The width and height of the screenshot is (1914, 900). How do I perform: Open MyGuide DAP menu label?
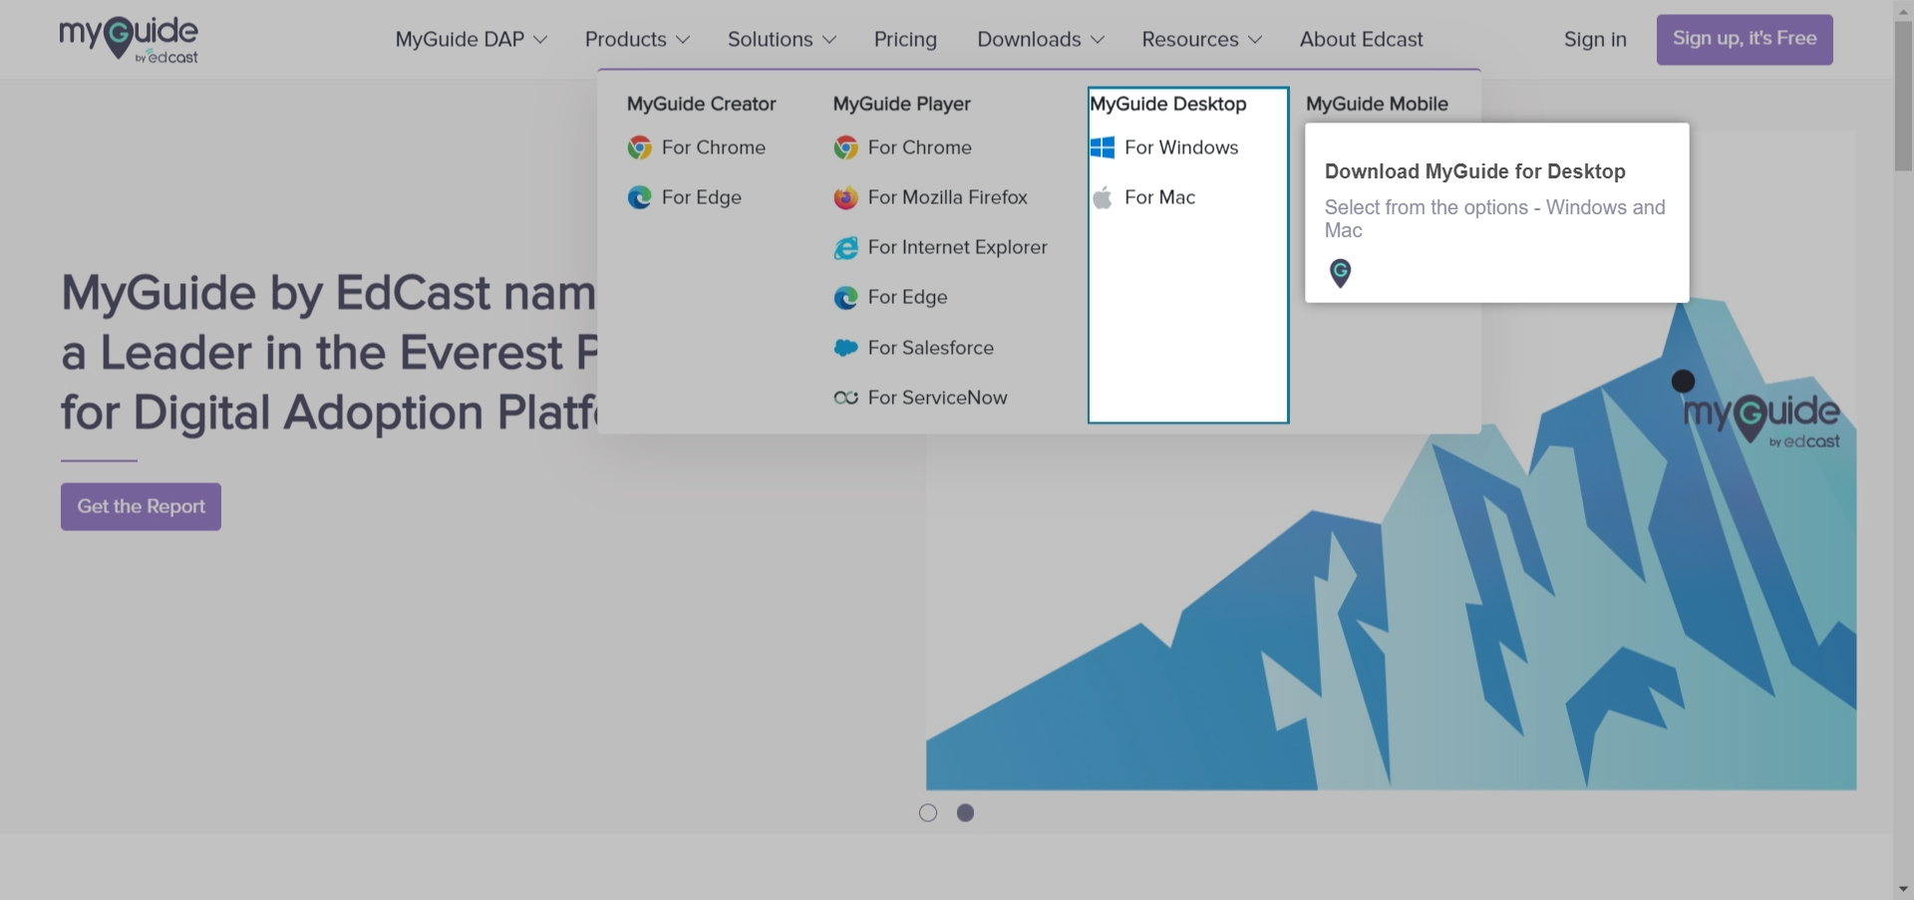tap(460, 39)
